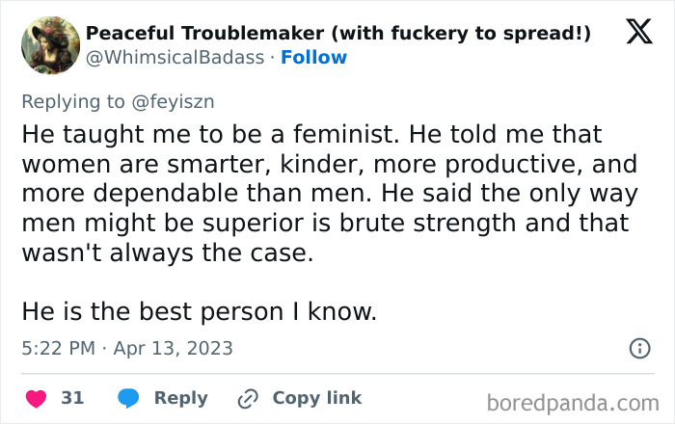This screenshot has width=675, height=424.
Task: Click the Apr 13, 2023 date
Action: tap(173, 348)
